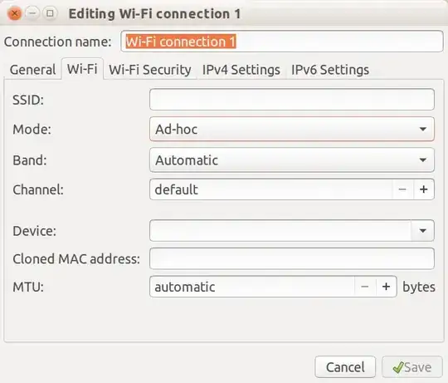This screenshot has height=383, width=448.
Task: Switch to the Wi-Fi Security tab
Action: [x=150, y=70]
